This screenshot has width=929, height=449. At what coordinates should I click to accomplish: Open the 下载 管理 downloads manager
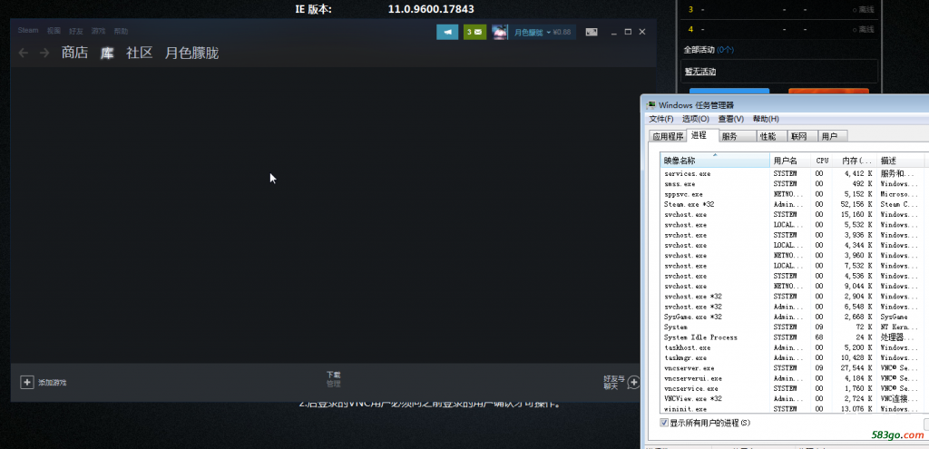pos(334,379)
